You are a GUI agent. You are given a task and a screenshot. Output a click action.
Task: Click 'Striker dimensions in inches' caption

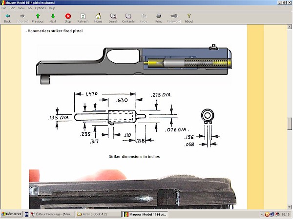tap(134, 156)
